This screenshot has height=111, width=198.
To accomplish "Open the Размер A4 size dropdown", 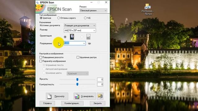I will (80, 31).
